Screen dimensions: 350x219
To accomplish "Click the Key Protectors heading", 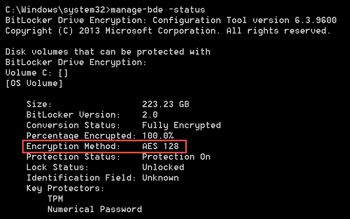I will pos(65,189).
